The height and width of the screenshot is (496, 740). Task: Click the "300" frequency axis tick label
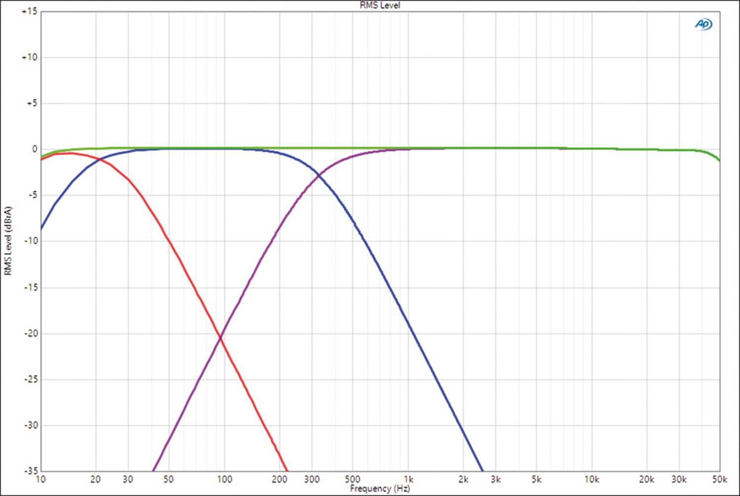pyautogui.click(x=312, y=479)
